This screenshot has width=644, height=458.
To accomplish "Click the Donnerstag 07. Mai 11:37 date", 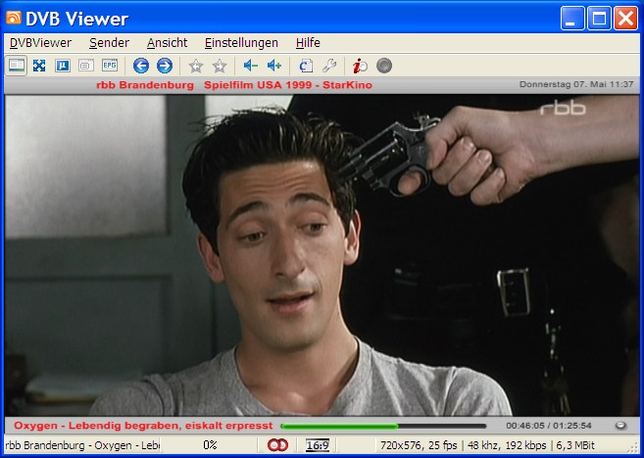I will click(x=576, y=84).
